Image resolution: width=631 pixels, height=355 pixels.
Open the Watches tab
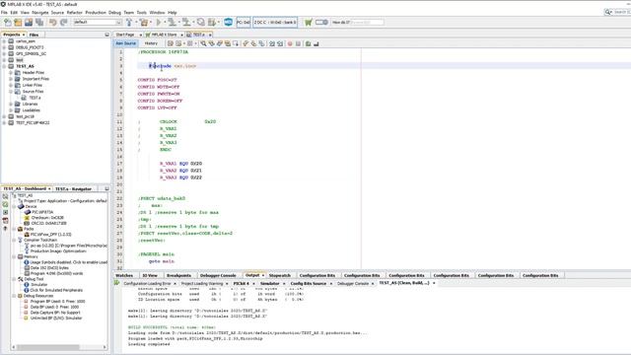pyautogui.click(x=124, y=275)
